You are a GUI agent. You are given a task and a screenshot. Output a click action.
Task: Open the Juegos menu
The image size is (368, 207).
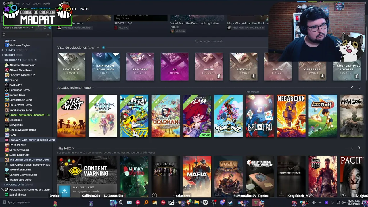pyautogui.click(x=37, y=3)
